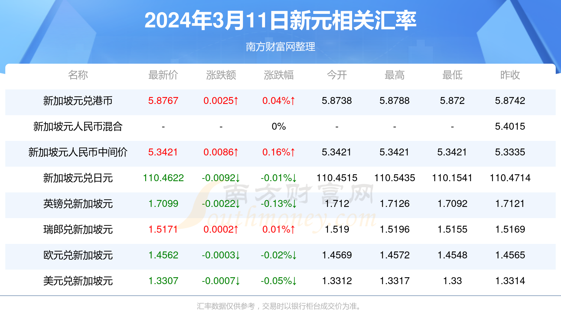Image resolution: width=561 pixels, height=330 pixels.
Task: Click the high value 1.7126
Action: click(395, 204)
